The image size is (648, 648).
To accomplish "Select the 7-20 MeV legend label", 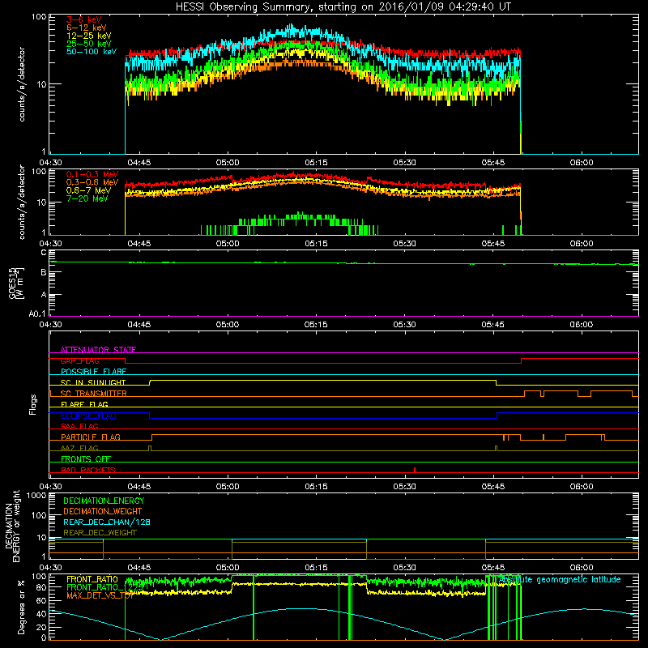I will tap(87, 198).
